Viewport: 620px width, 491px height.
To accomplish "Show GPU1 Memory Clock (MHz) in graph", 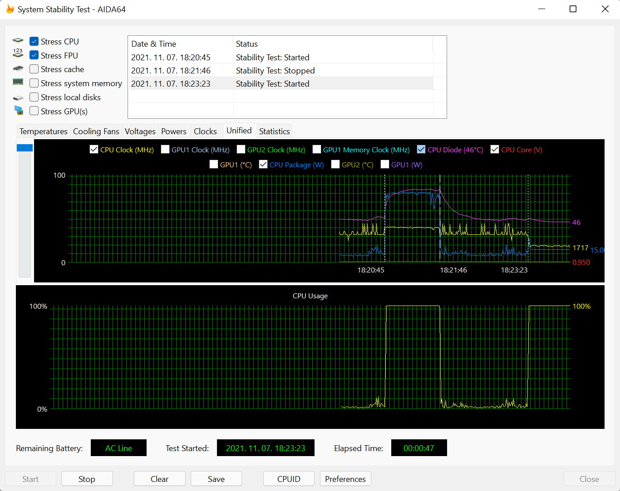I will (317, 149).
